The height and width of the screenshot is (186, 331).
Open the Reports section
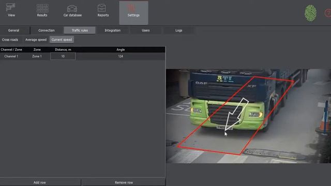point(103,10)
